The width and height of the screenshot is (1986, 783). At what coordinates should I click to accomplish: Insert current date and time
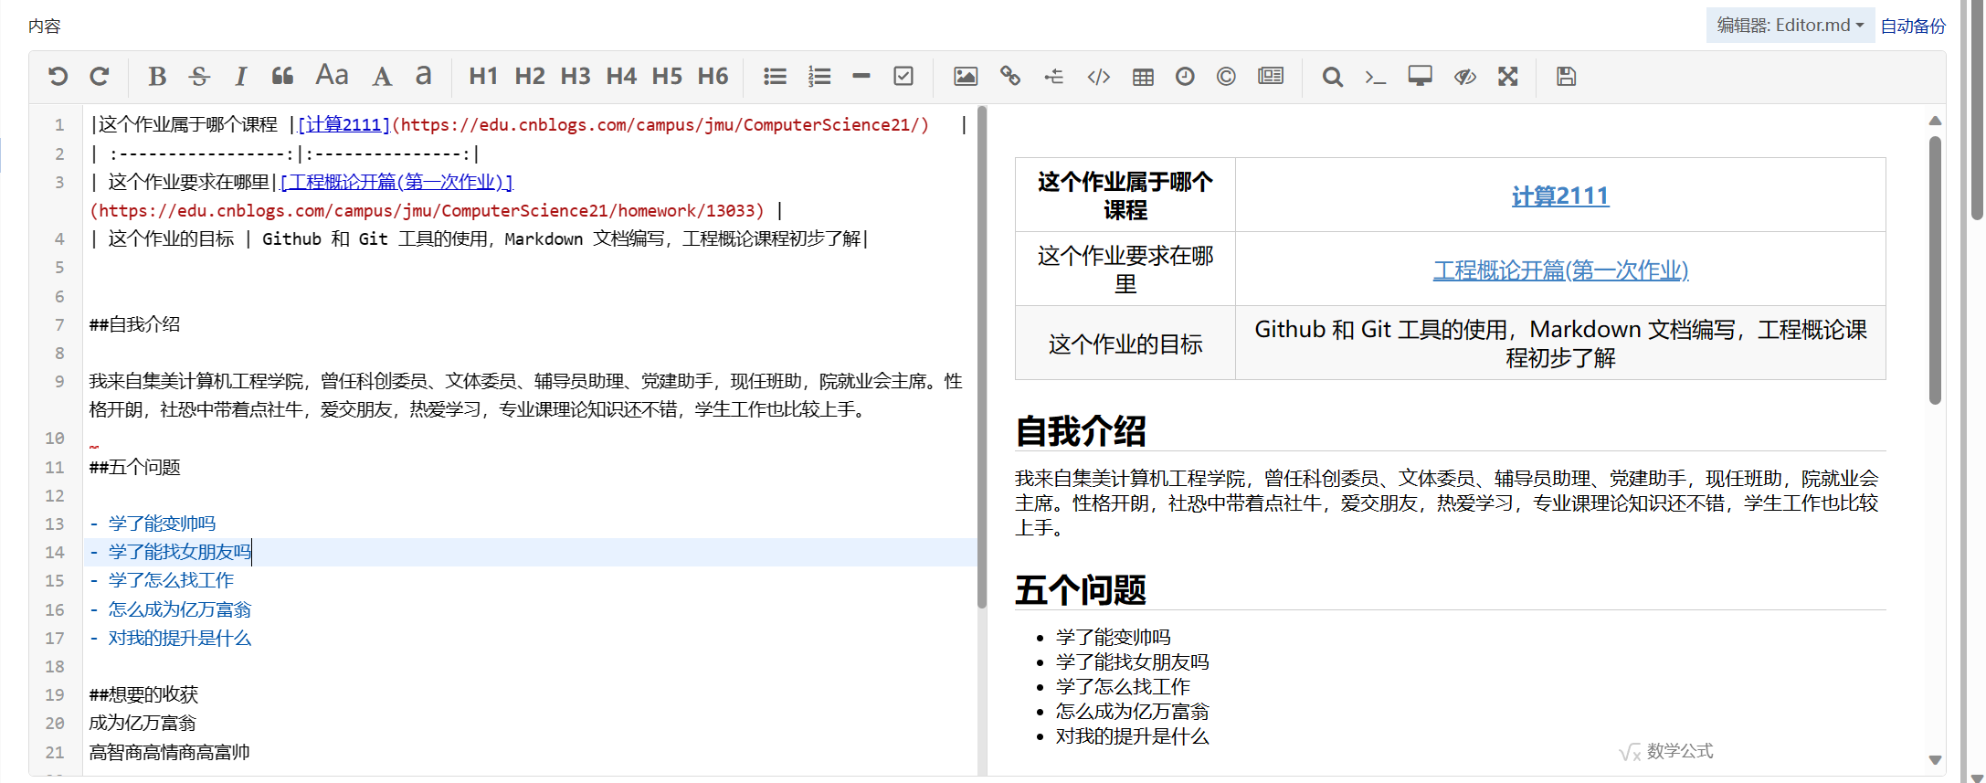click(x=1185, y=77)
